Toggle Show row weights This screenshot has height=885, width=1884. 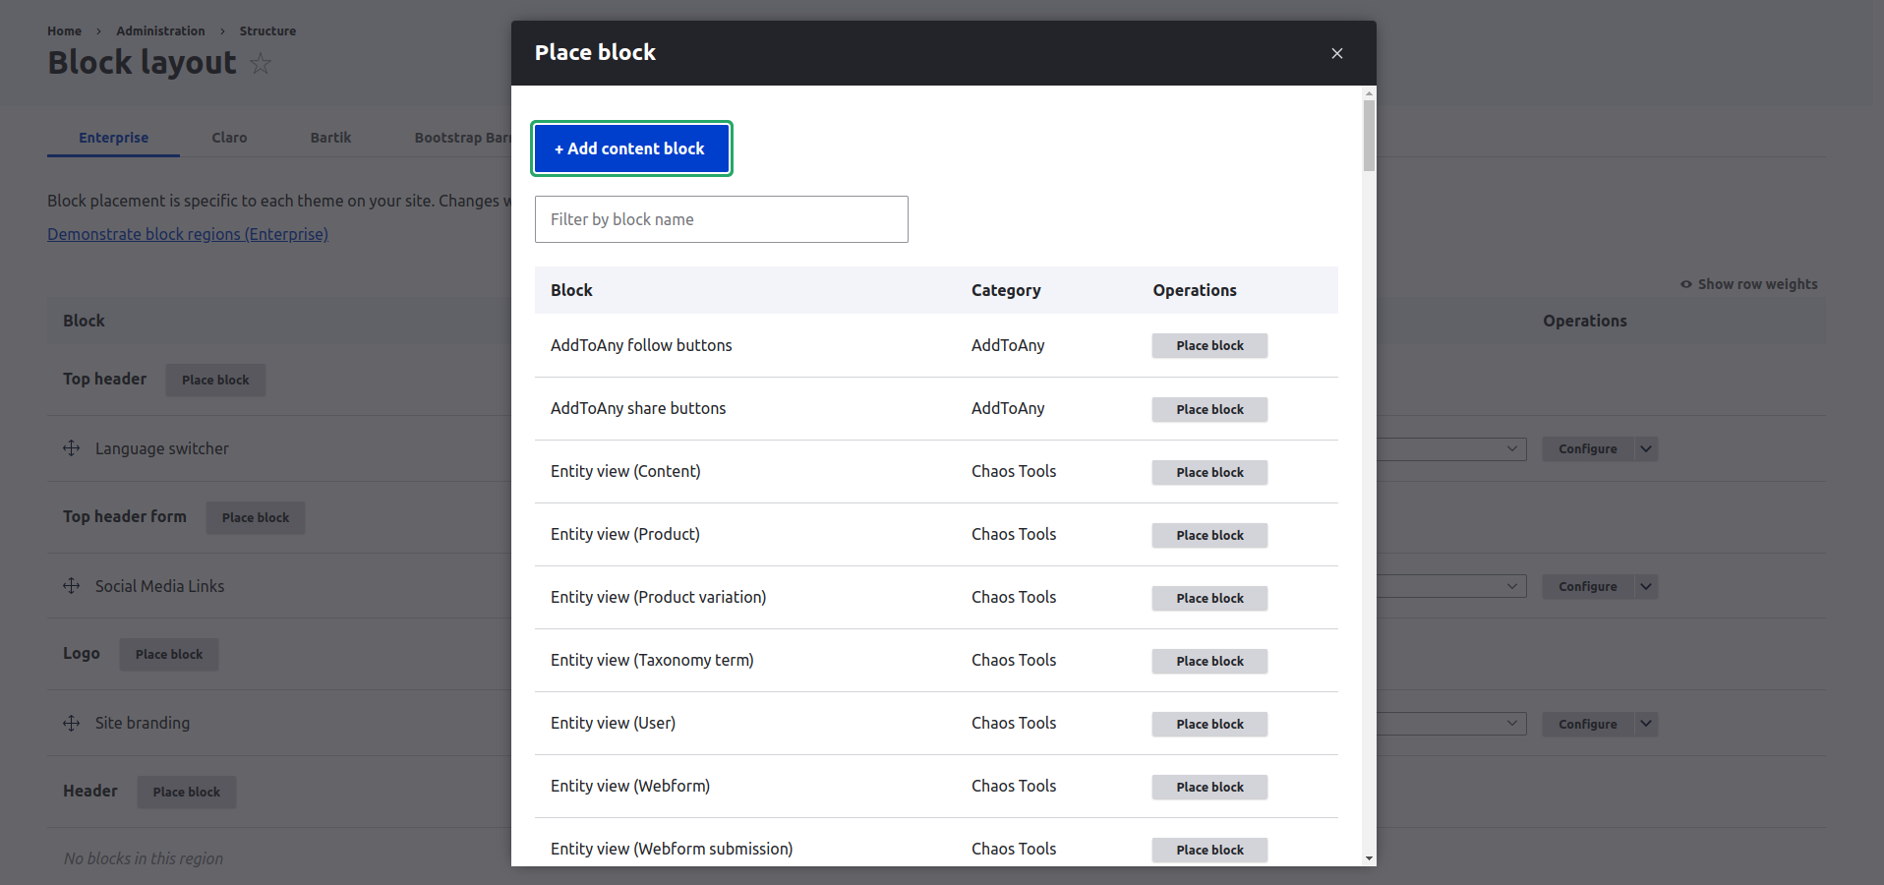click(x=1748, y=284)
